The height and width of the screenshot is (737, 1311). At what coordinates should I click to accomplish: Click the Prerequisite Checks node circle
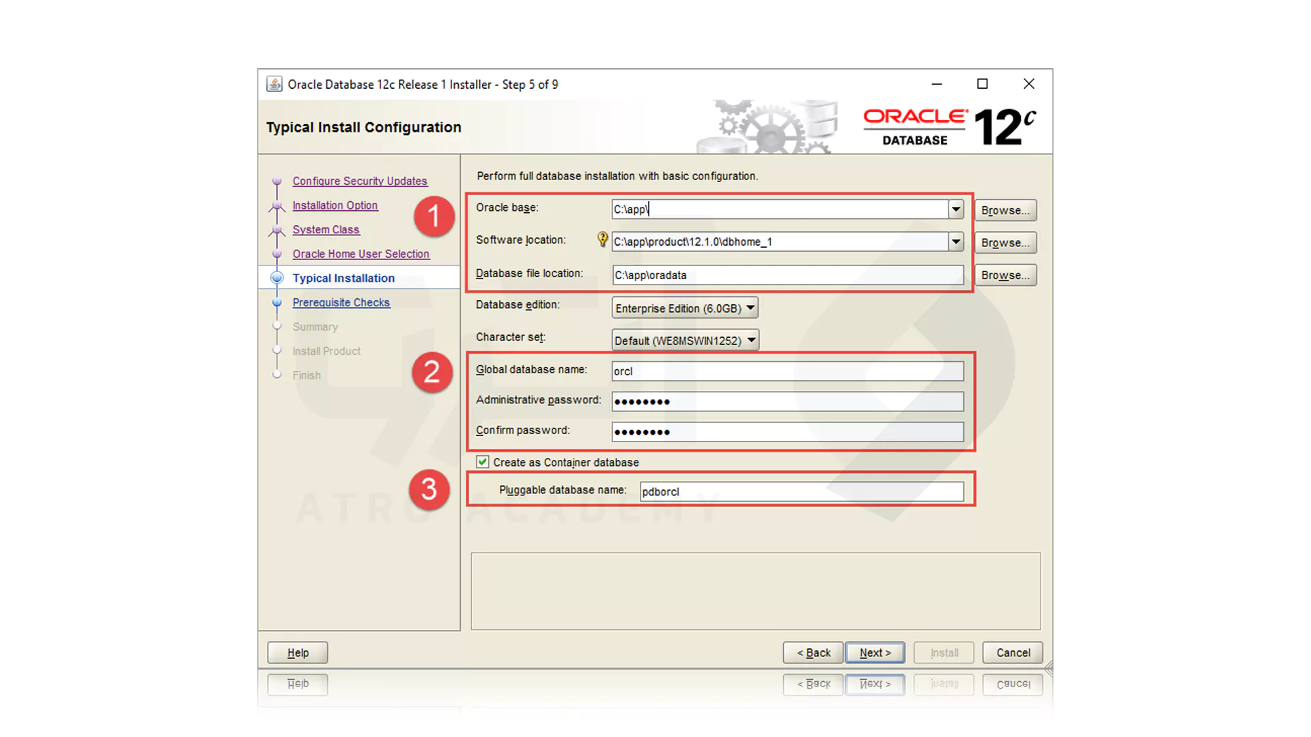277,302
